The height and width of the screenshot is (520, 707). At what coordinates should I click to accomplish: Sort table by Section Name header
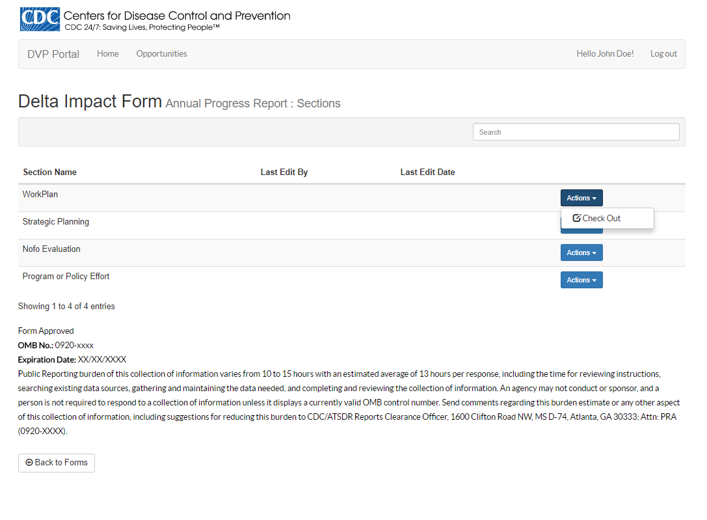coord(50,172)
